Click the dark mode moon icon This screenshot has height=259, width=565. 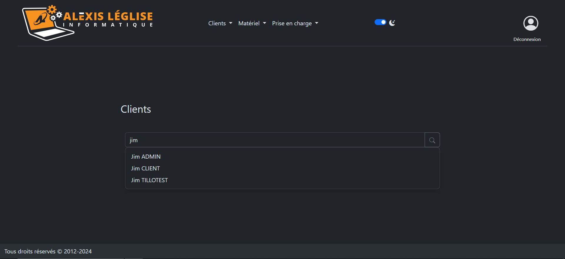click(x=392, y=22)
